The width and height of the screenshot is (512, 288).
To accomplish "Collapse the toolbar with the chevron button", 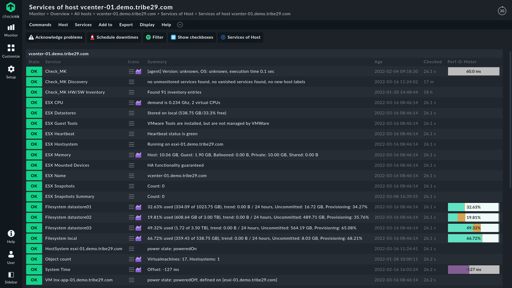I will tap(180, 25).
